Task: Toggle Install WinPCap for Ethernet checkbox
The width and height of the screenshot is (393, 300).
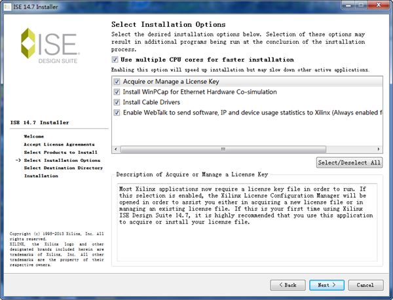Action: (117, 92)
